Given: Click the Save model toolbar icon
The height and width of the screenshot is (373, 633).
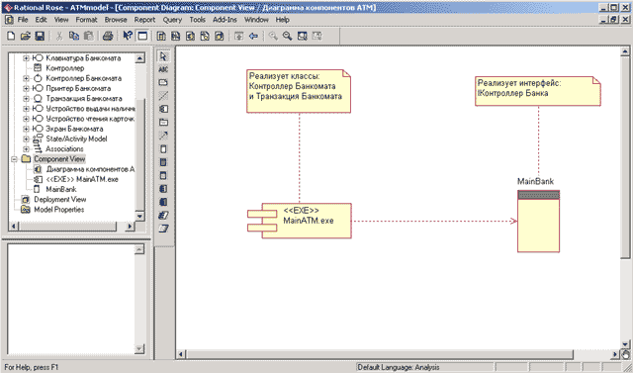Looking at the screenshot, I should click(x=40, y=36).
